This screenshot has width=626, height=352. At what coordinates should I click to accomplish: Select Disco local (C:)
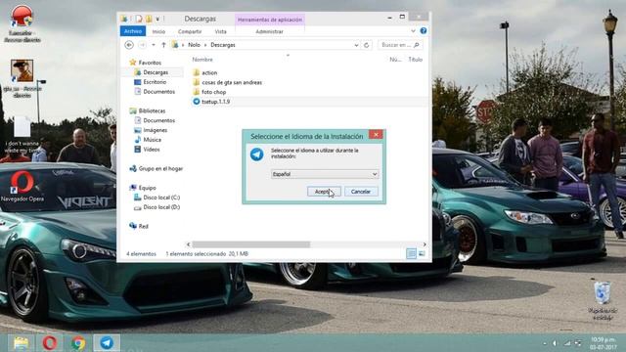tap(161, 198)
